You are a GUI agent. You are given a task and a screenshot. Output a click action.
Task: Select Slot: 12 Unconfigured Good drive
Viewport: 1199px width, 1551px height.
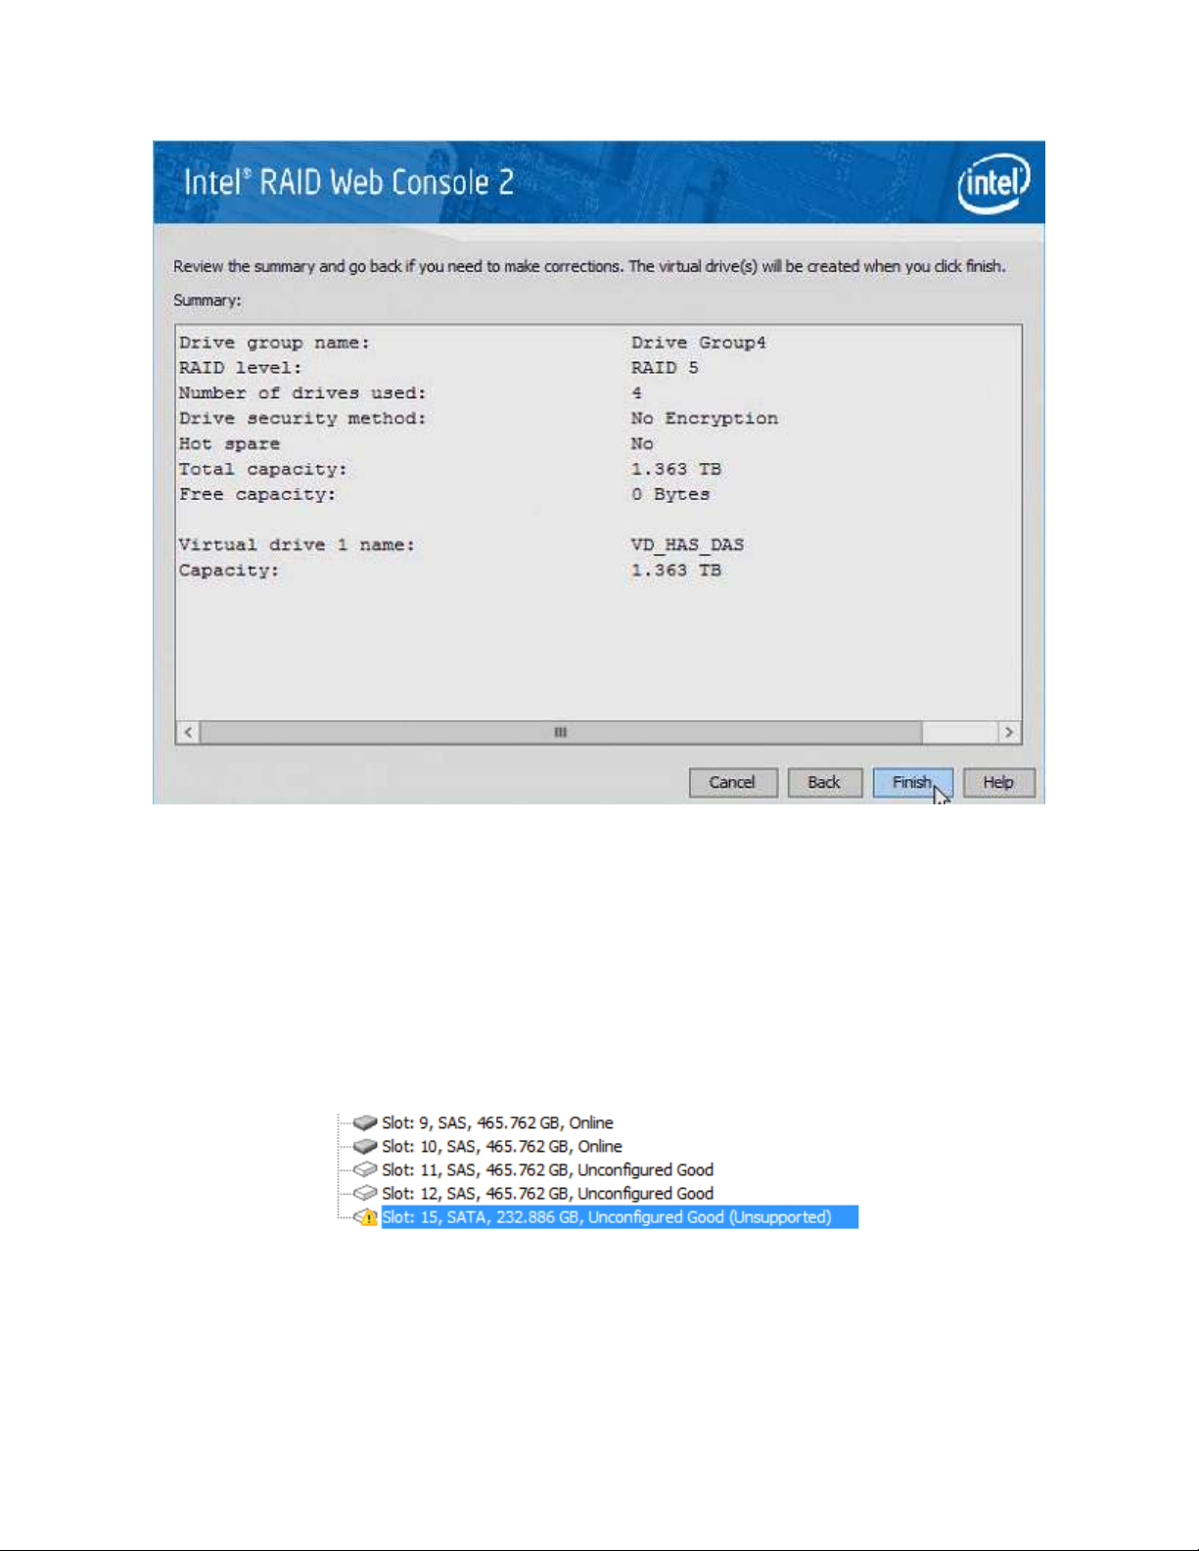tap(547, 1193)
